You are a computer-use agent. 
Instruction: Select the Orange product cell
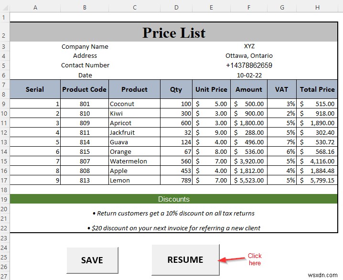coord(135,151)
